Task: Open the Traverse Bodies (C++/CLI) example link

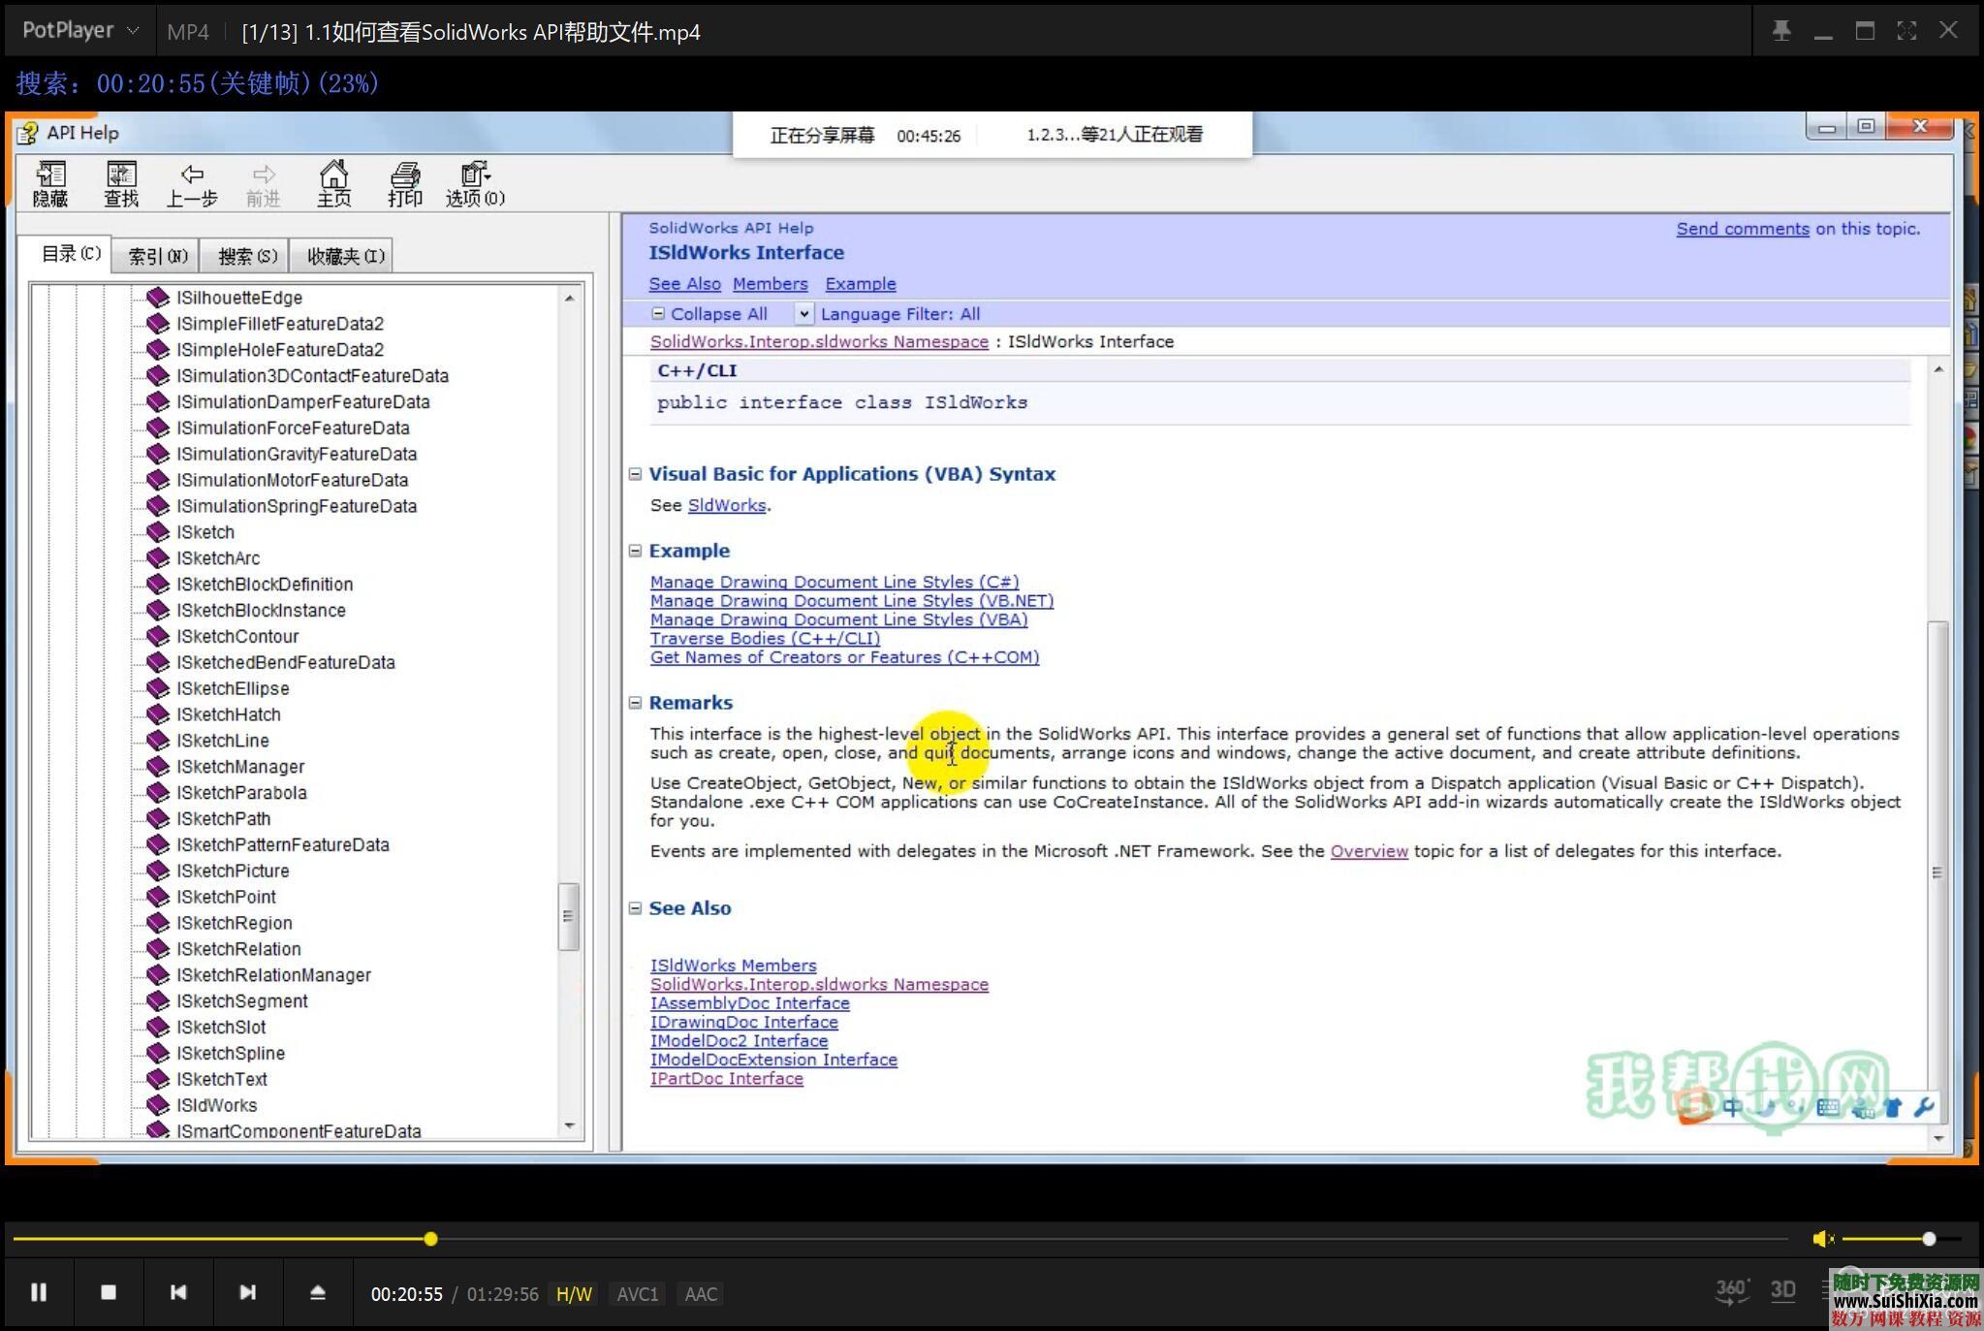Action: (x=765, y=639)
